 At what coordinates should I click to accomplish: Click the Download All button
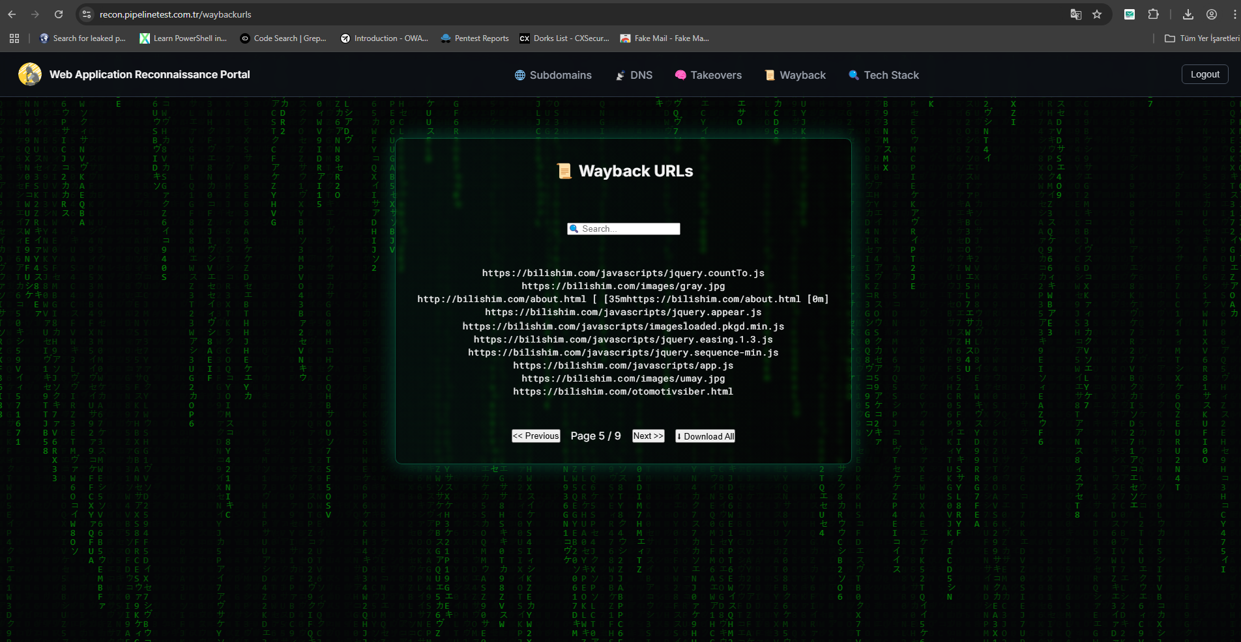[705, 436]
